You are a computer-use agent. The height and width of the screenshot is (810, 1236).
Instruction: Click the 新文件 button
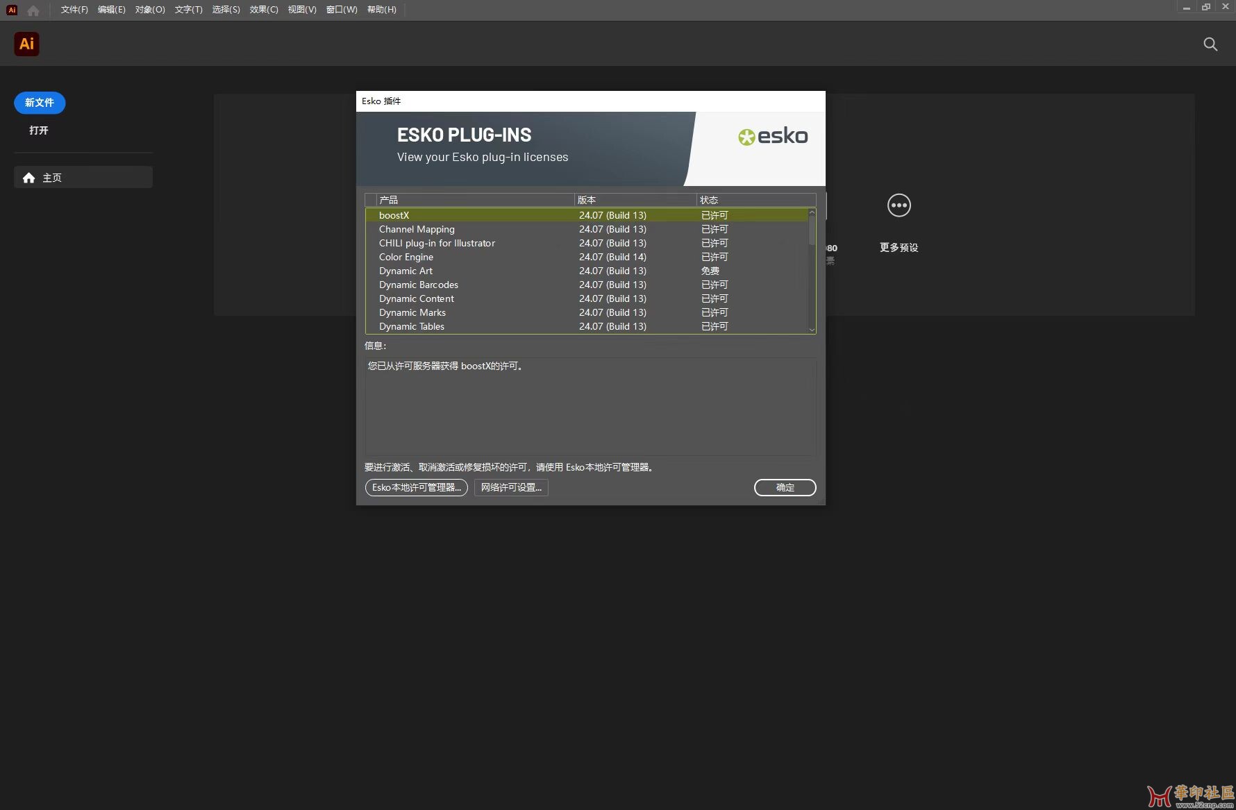point(40,103)
